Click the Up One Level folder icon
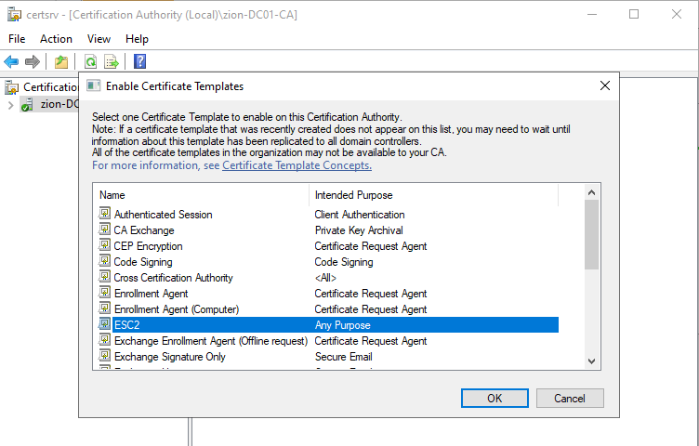The height and width of the screenshot is (446, 699). point(60,62)
